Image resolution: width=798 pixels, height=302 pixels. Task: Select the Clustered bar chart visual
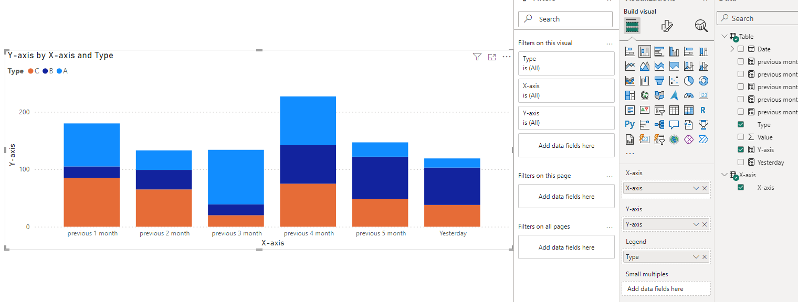pyautogui.click(x=659, y=51)
